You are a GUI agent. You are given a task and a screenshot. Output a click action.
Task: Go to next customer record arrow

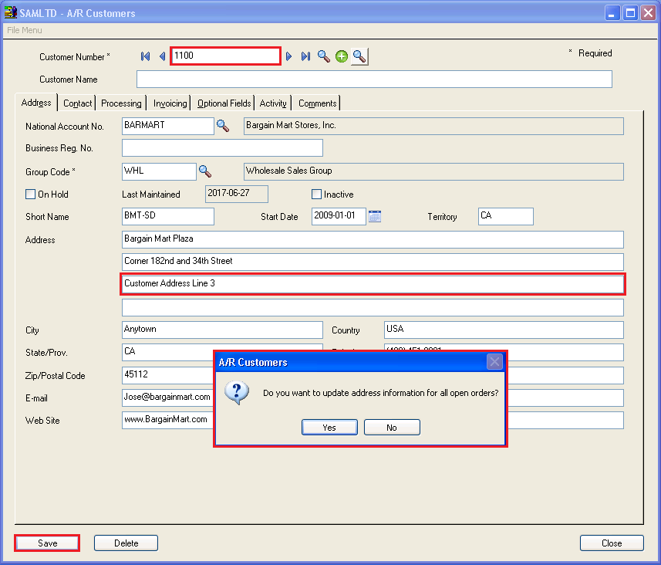click(288, 56)
